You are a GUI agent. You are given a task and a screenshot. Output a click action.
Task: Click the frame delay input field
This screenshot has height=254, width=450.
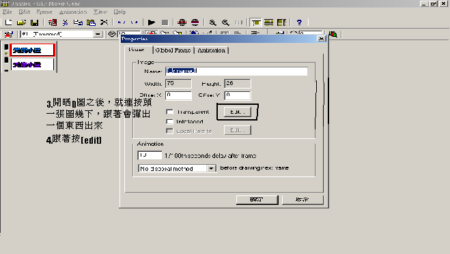pyautogui.click(x=150, y=155)
